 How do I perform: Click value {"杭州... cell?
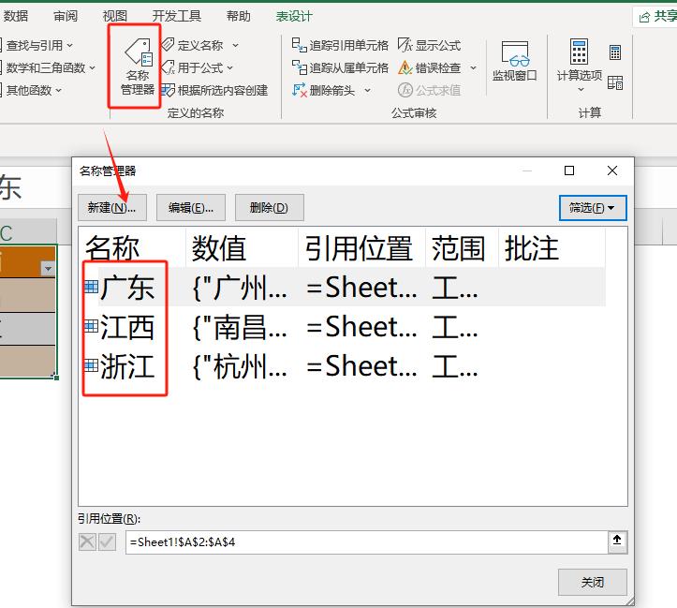click(240, 366)
